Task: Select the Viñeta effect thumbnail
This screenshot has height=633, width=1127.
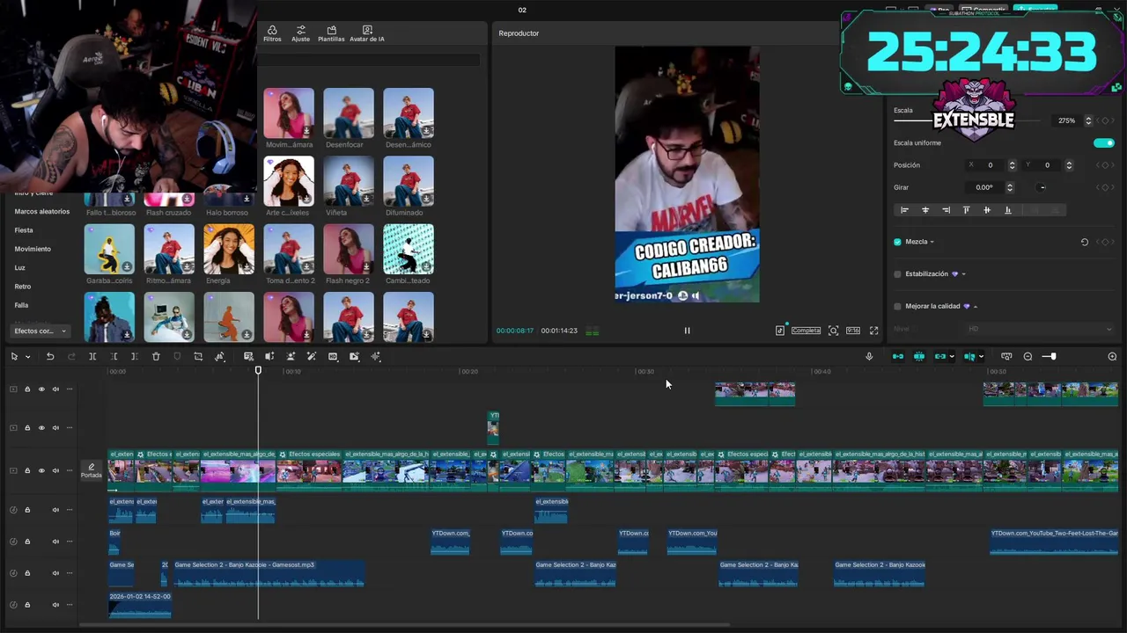Action: tap(349, 181)
